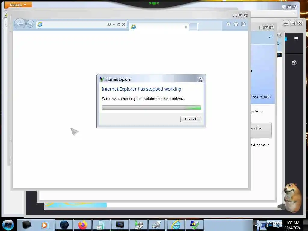Screen dimensions: 308x231
Task: Click the settings gear in dark window
Action: pyautogui.click(x=294, y=63)
